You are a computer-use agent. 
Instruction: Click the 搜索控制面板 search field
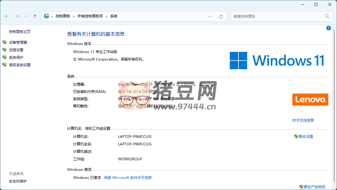277,16
